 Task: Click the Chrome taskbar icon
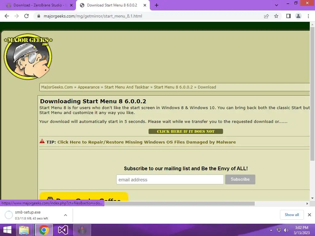(x=44, y=230)
